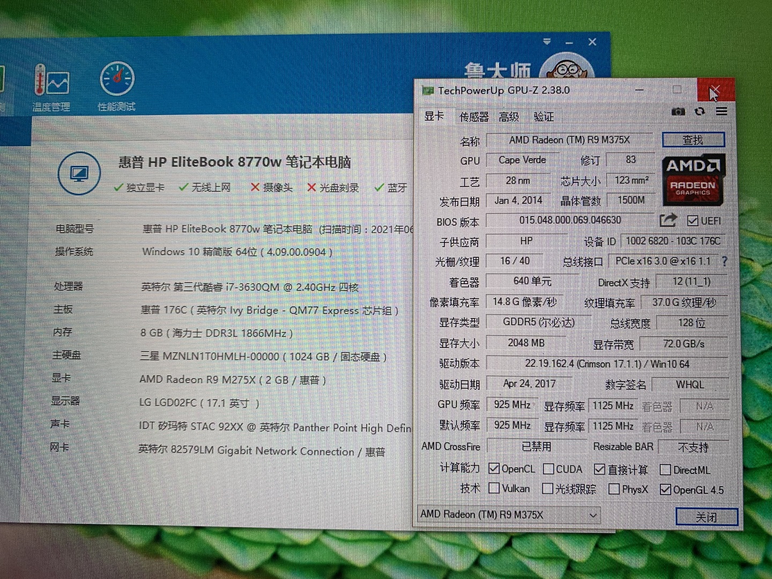Image resolution: width=772 pixels, height=579 pixels.
Task: Click the driver version 22.19.162.4 field
Action: (607, 364)
